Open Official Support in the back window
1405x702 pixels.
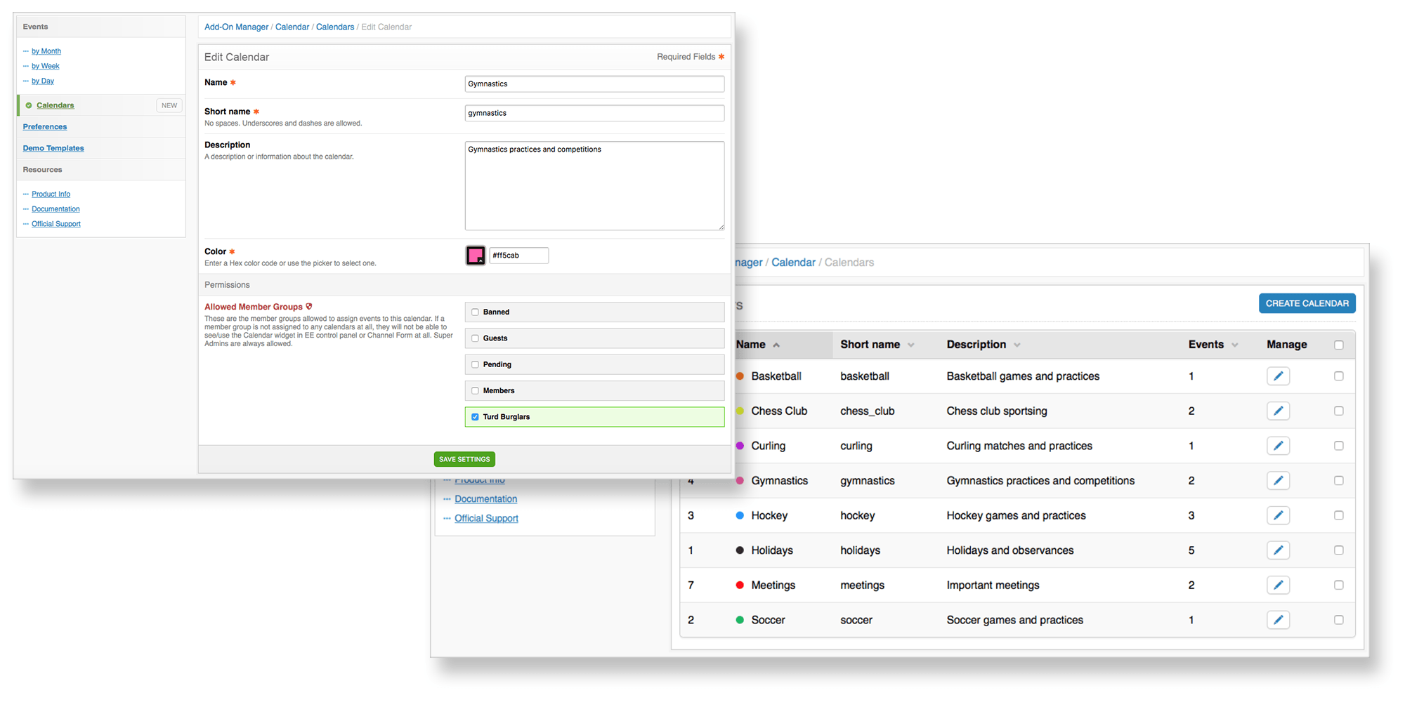pyautogui.click(x=486, y=518)
